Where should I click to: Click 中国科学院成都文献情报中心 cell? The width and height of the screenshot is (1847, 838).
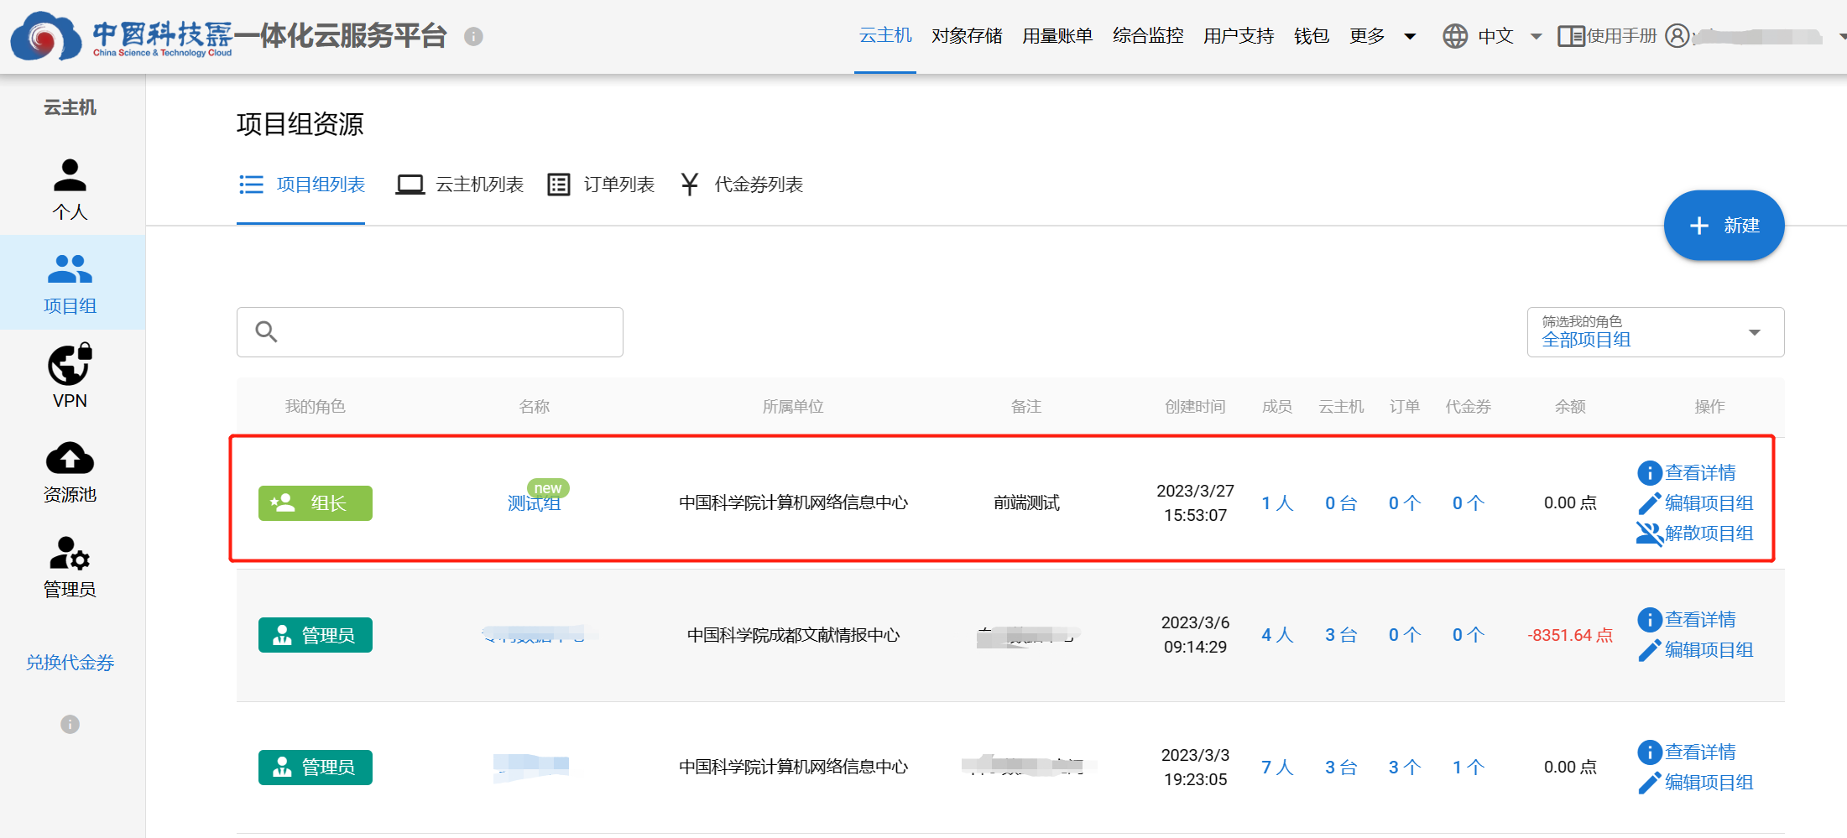tap(793, 635)
